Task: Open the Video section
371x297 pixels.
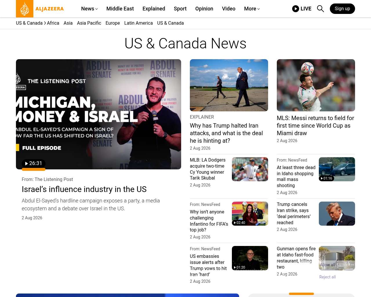Action: [229, 9]
